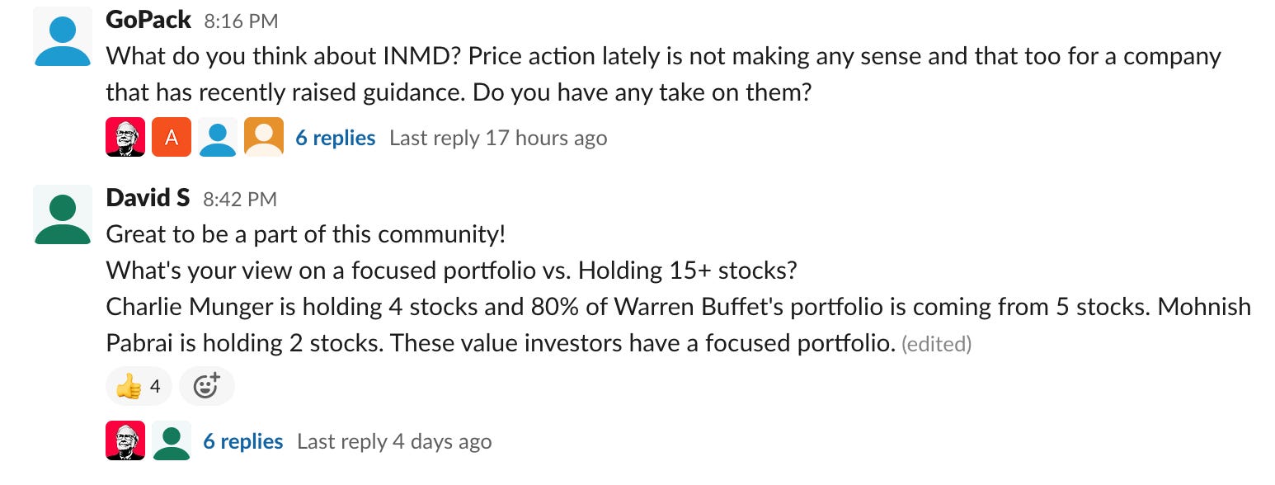Click the add reaction smiley-plus icon

coord(206,386)
